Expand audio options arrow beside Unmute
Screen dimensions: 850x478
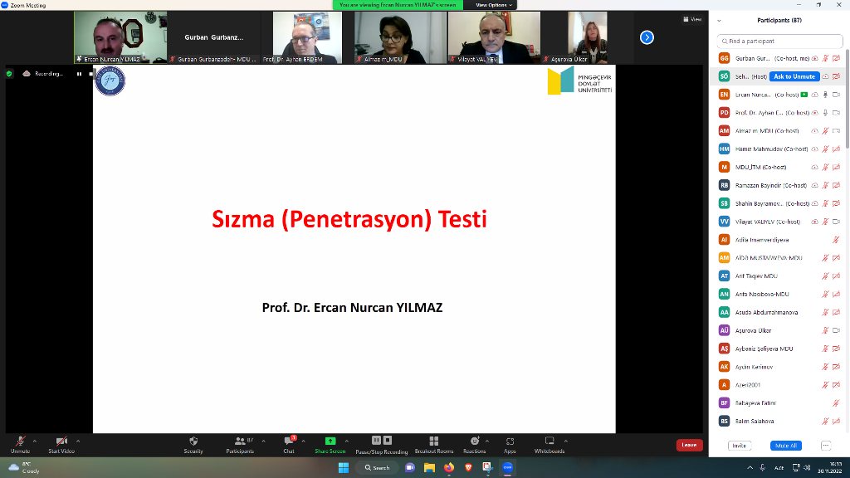coord(36,441)
